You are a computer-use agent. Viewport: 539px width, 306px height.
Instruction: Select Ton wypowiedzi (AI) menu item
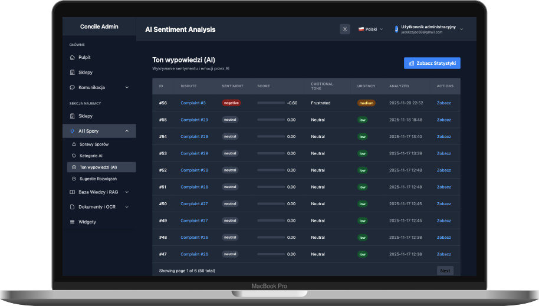point(98,167)
